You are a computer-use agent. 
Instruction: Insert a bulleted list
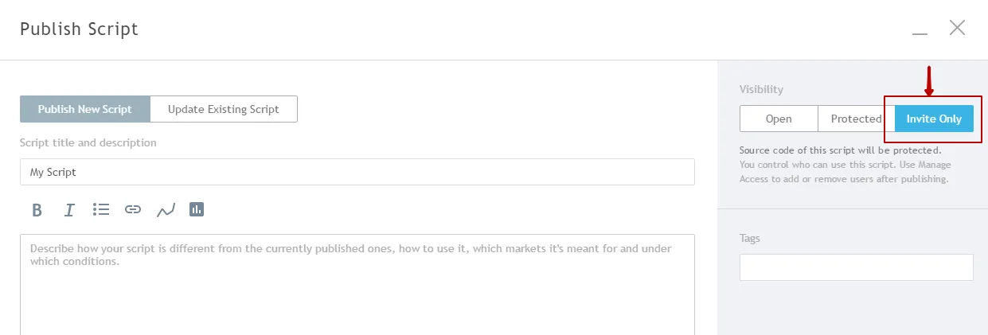[100, 209]
